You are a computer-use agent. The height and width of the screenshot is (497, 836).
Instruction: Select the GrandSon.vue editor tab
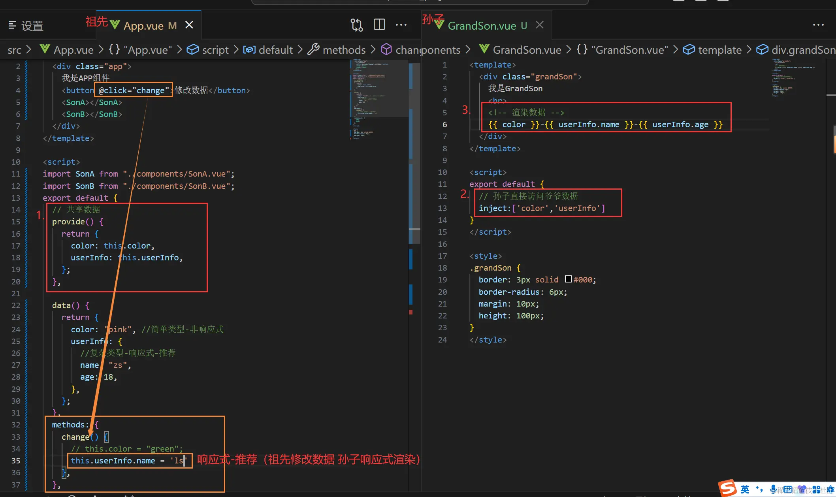point(487,26)
